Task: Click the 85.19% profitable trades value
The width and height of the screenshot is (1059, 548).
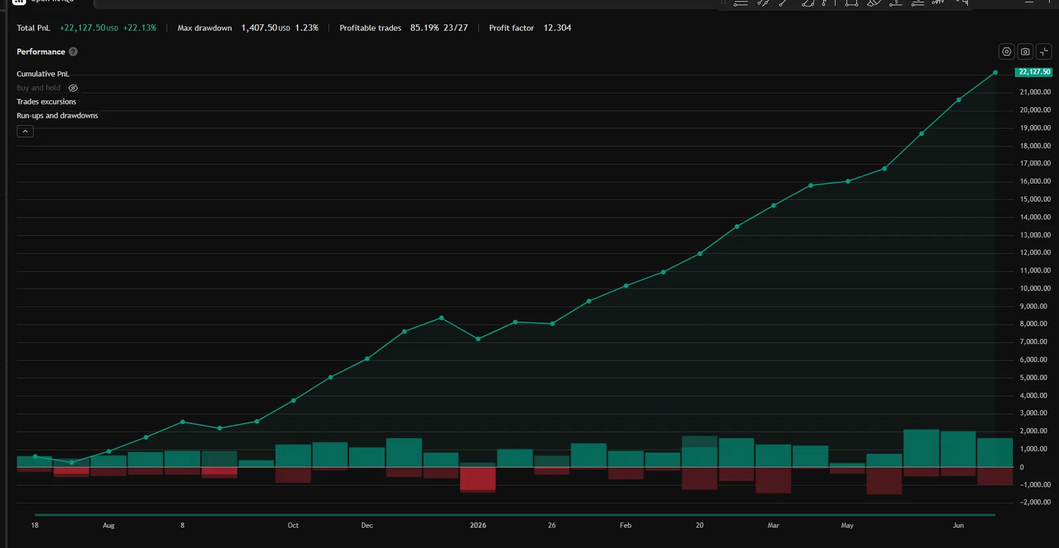Action: (x=424, y=28)
